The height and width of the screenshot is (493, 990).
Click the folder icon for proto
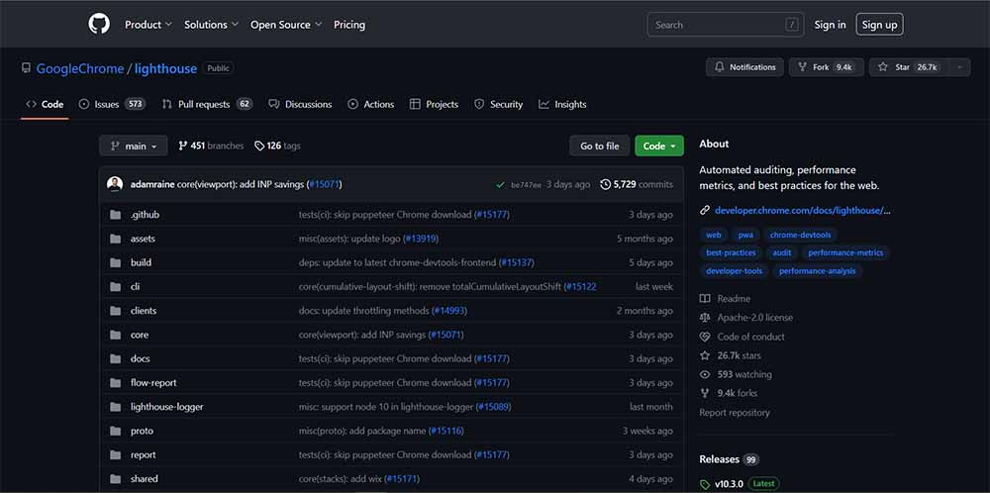coord(115,431)
